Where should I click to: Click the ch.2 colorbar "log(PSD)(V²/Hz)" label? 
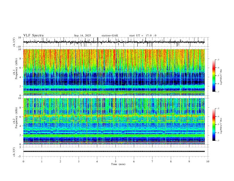pyautogui.click(x=221, y=126)
